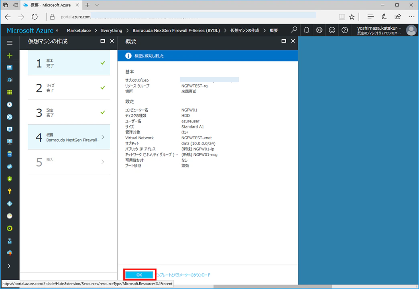
Task: Click the globe App Services icon in sidebar
Action: tap(10, 117)
